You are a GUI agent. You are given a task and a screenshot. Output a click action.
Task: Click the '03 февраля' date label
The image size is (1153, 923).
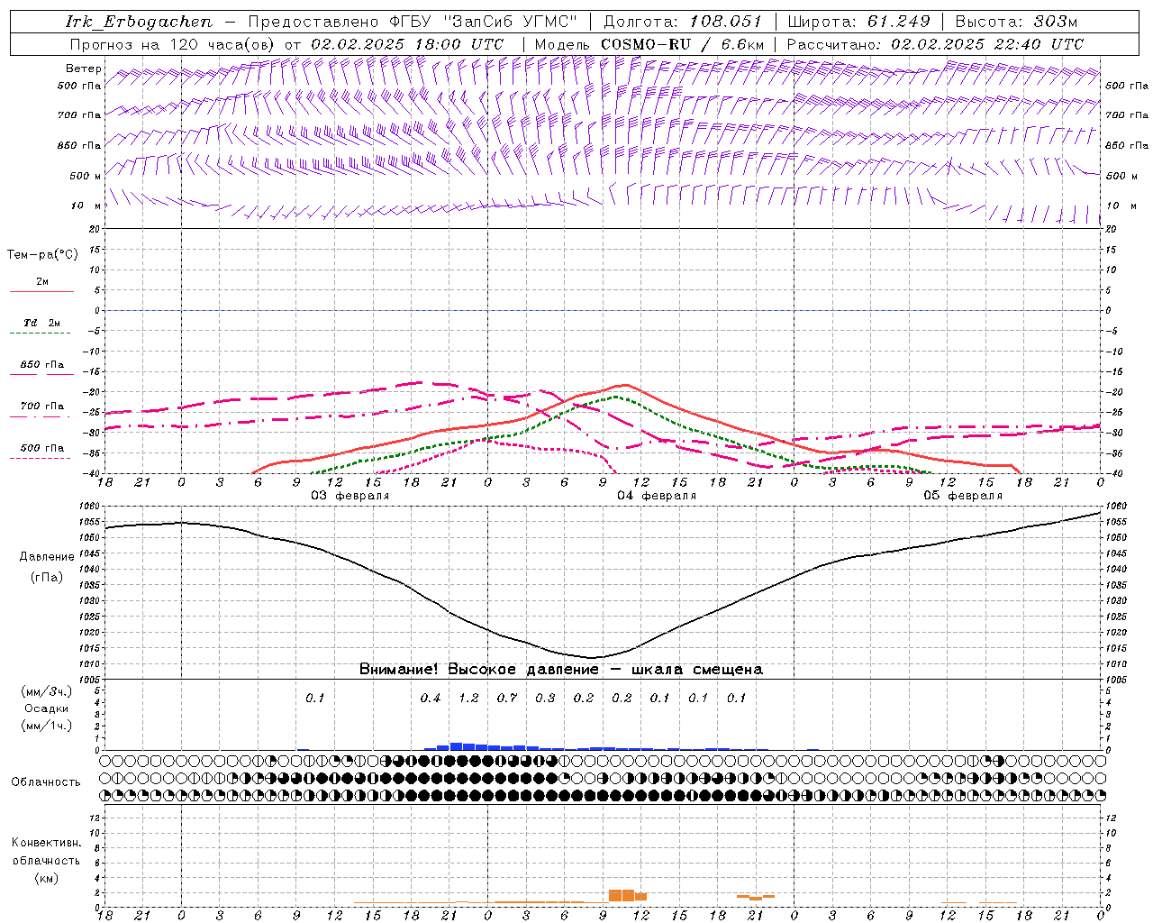(x=350, y=496)
